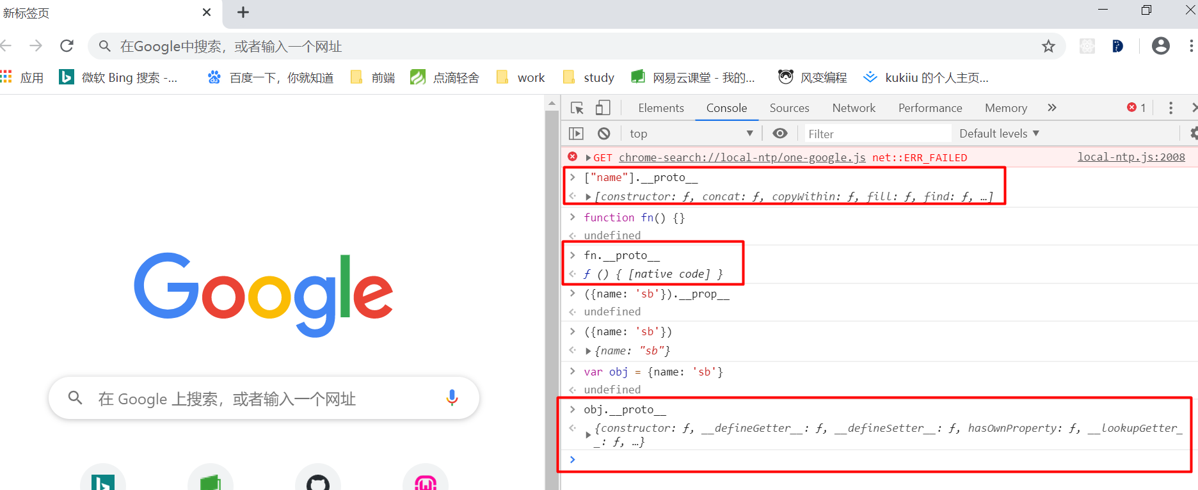Open the 前端 bookmark folder
The image size is (1198, 490).
click(x=372, y=77)
